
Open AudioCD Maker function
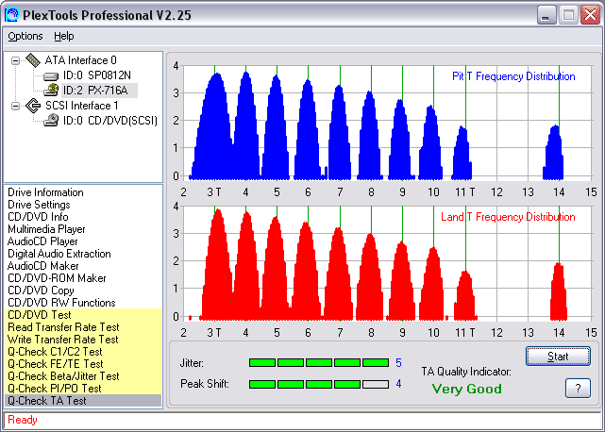pyautogui.click(x=42, y=266)
